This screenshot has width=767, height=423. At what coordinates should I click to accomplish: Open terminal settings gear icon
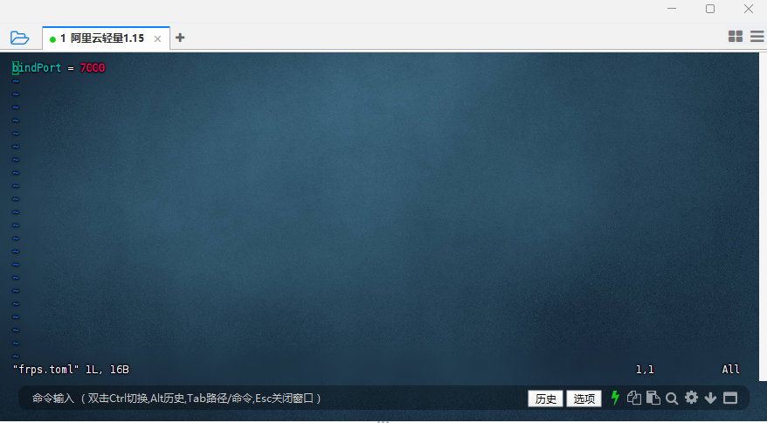tap(691, 398)
